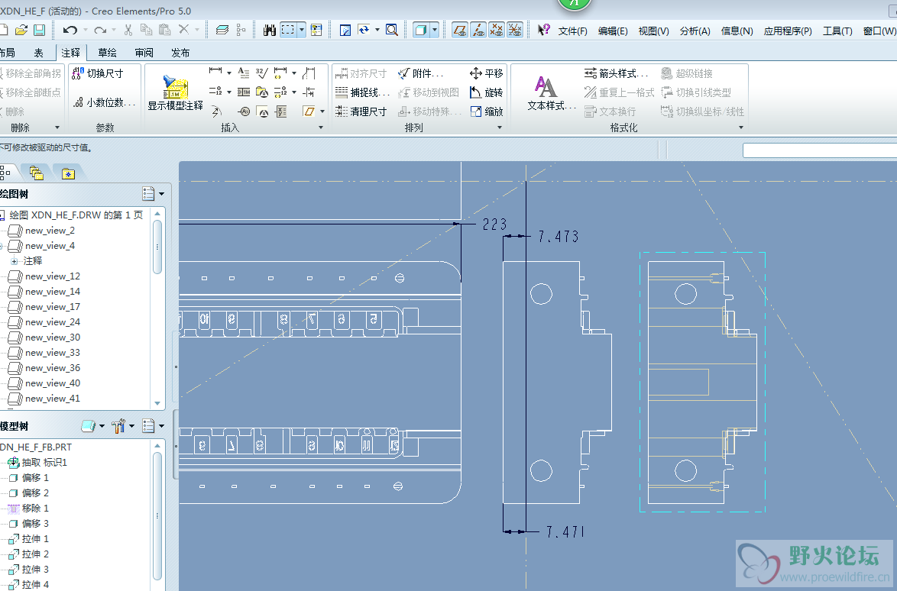The width and height of the screenshot is (897, 591).
Task: Open the 文件(F) menu
Action: 572,31
